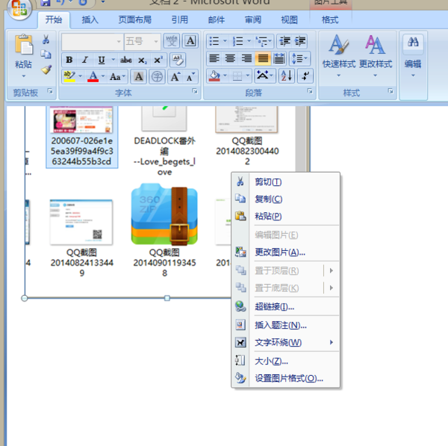
Task: Toggle bold formatting
Action: (69, 60)
